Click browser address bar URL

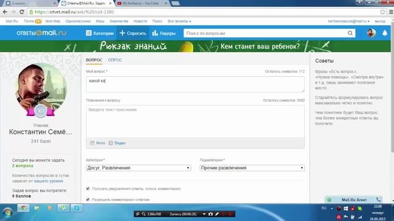point(74,12)
